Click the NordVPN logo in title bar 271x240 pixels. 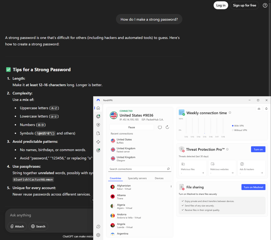pos(98,100)
